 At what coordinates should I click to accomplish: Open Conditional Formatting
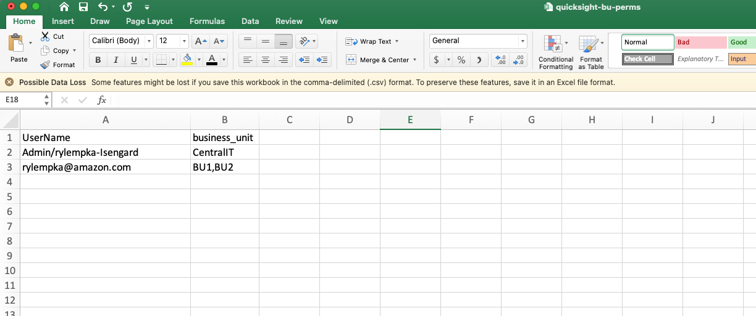[555, 52]
